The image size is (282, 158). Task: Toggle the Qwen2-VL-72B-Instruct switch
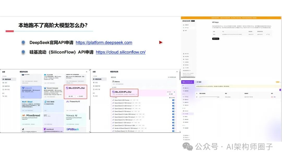pos(174,120)
